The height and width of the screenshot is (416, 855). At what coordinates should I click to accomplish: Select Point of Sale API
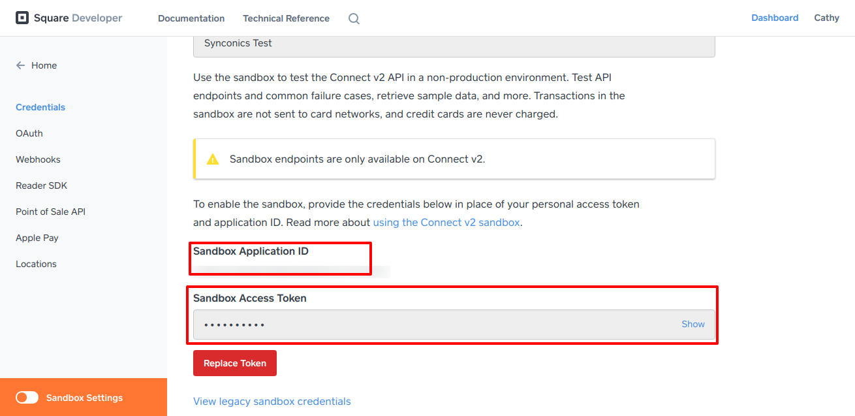coord(50,212)
